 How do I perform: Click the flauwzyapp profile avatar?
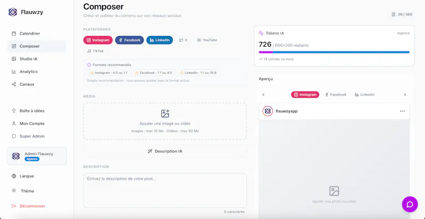pyautogui.click(x=268, y=111)
